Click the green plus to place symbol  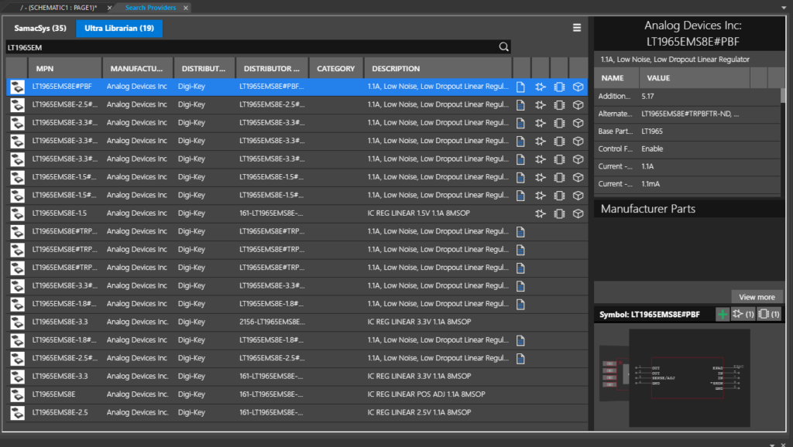723,314
